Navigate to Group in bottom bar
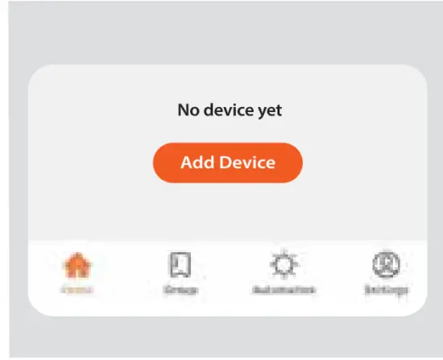 [180, 273]
